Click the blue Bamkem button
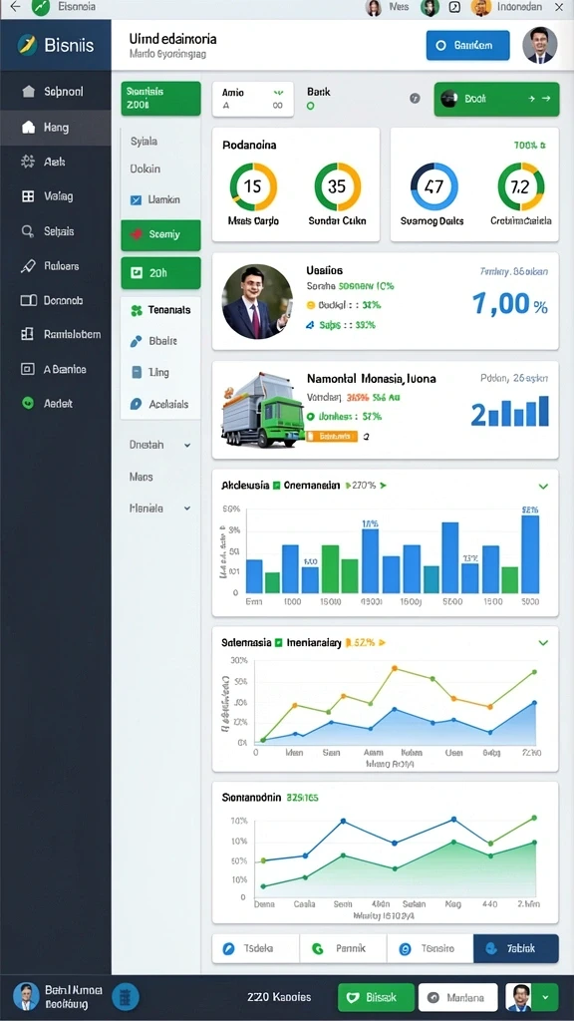574x1021 pixels. 468,46
